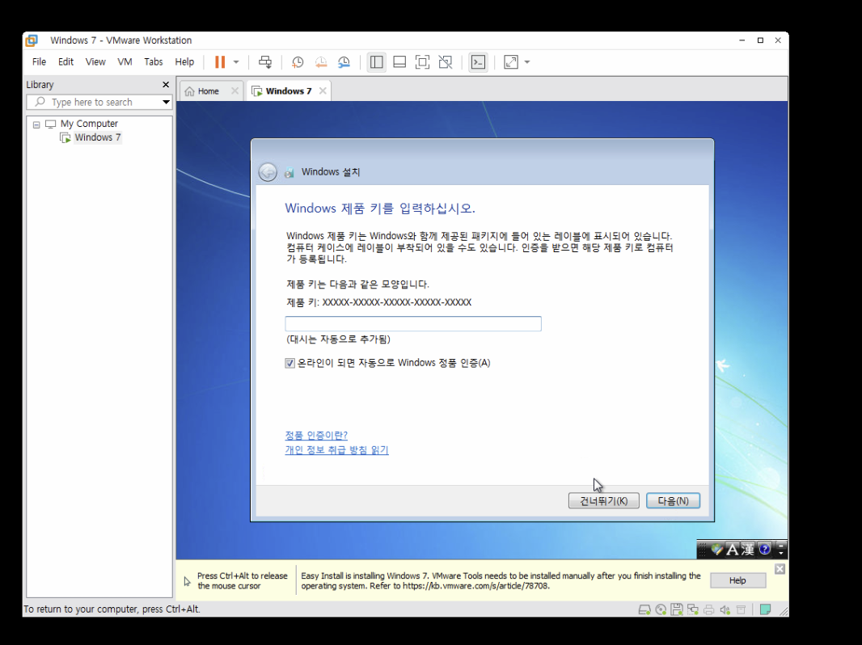Click the product key input field
The width and height of the screenshot is (862, 645).
[x=413, y=323]
